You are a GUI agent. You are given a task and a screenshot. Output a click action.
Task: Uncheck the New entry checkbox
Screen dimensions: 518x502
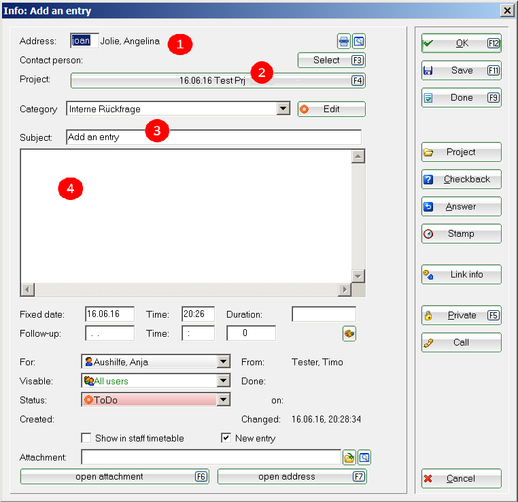(x=226, y=438)
